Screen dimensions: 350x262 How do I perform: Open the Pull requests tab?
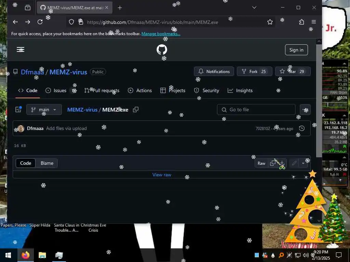102,90
